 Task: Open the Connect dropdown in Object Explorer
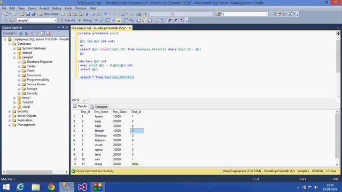[x=10, y=33]
